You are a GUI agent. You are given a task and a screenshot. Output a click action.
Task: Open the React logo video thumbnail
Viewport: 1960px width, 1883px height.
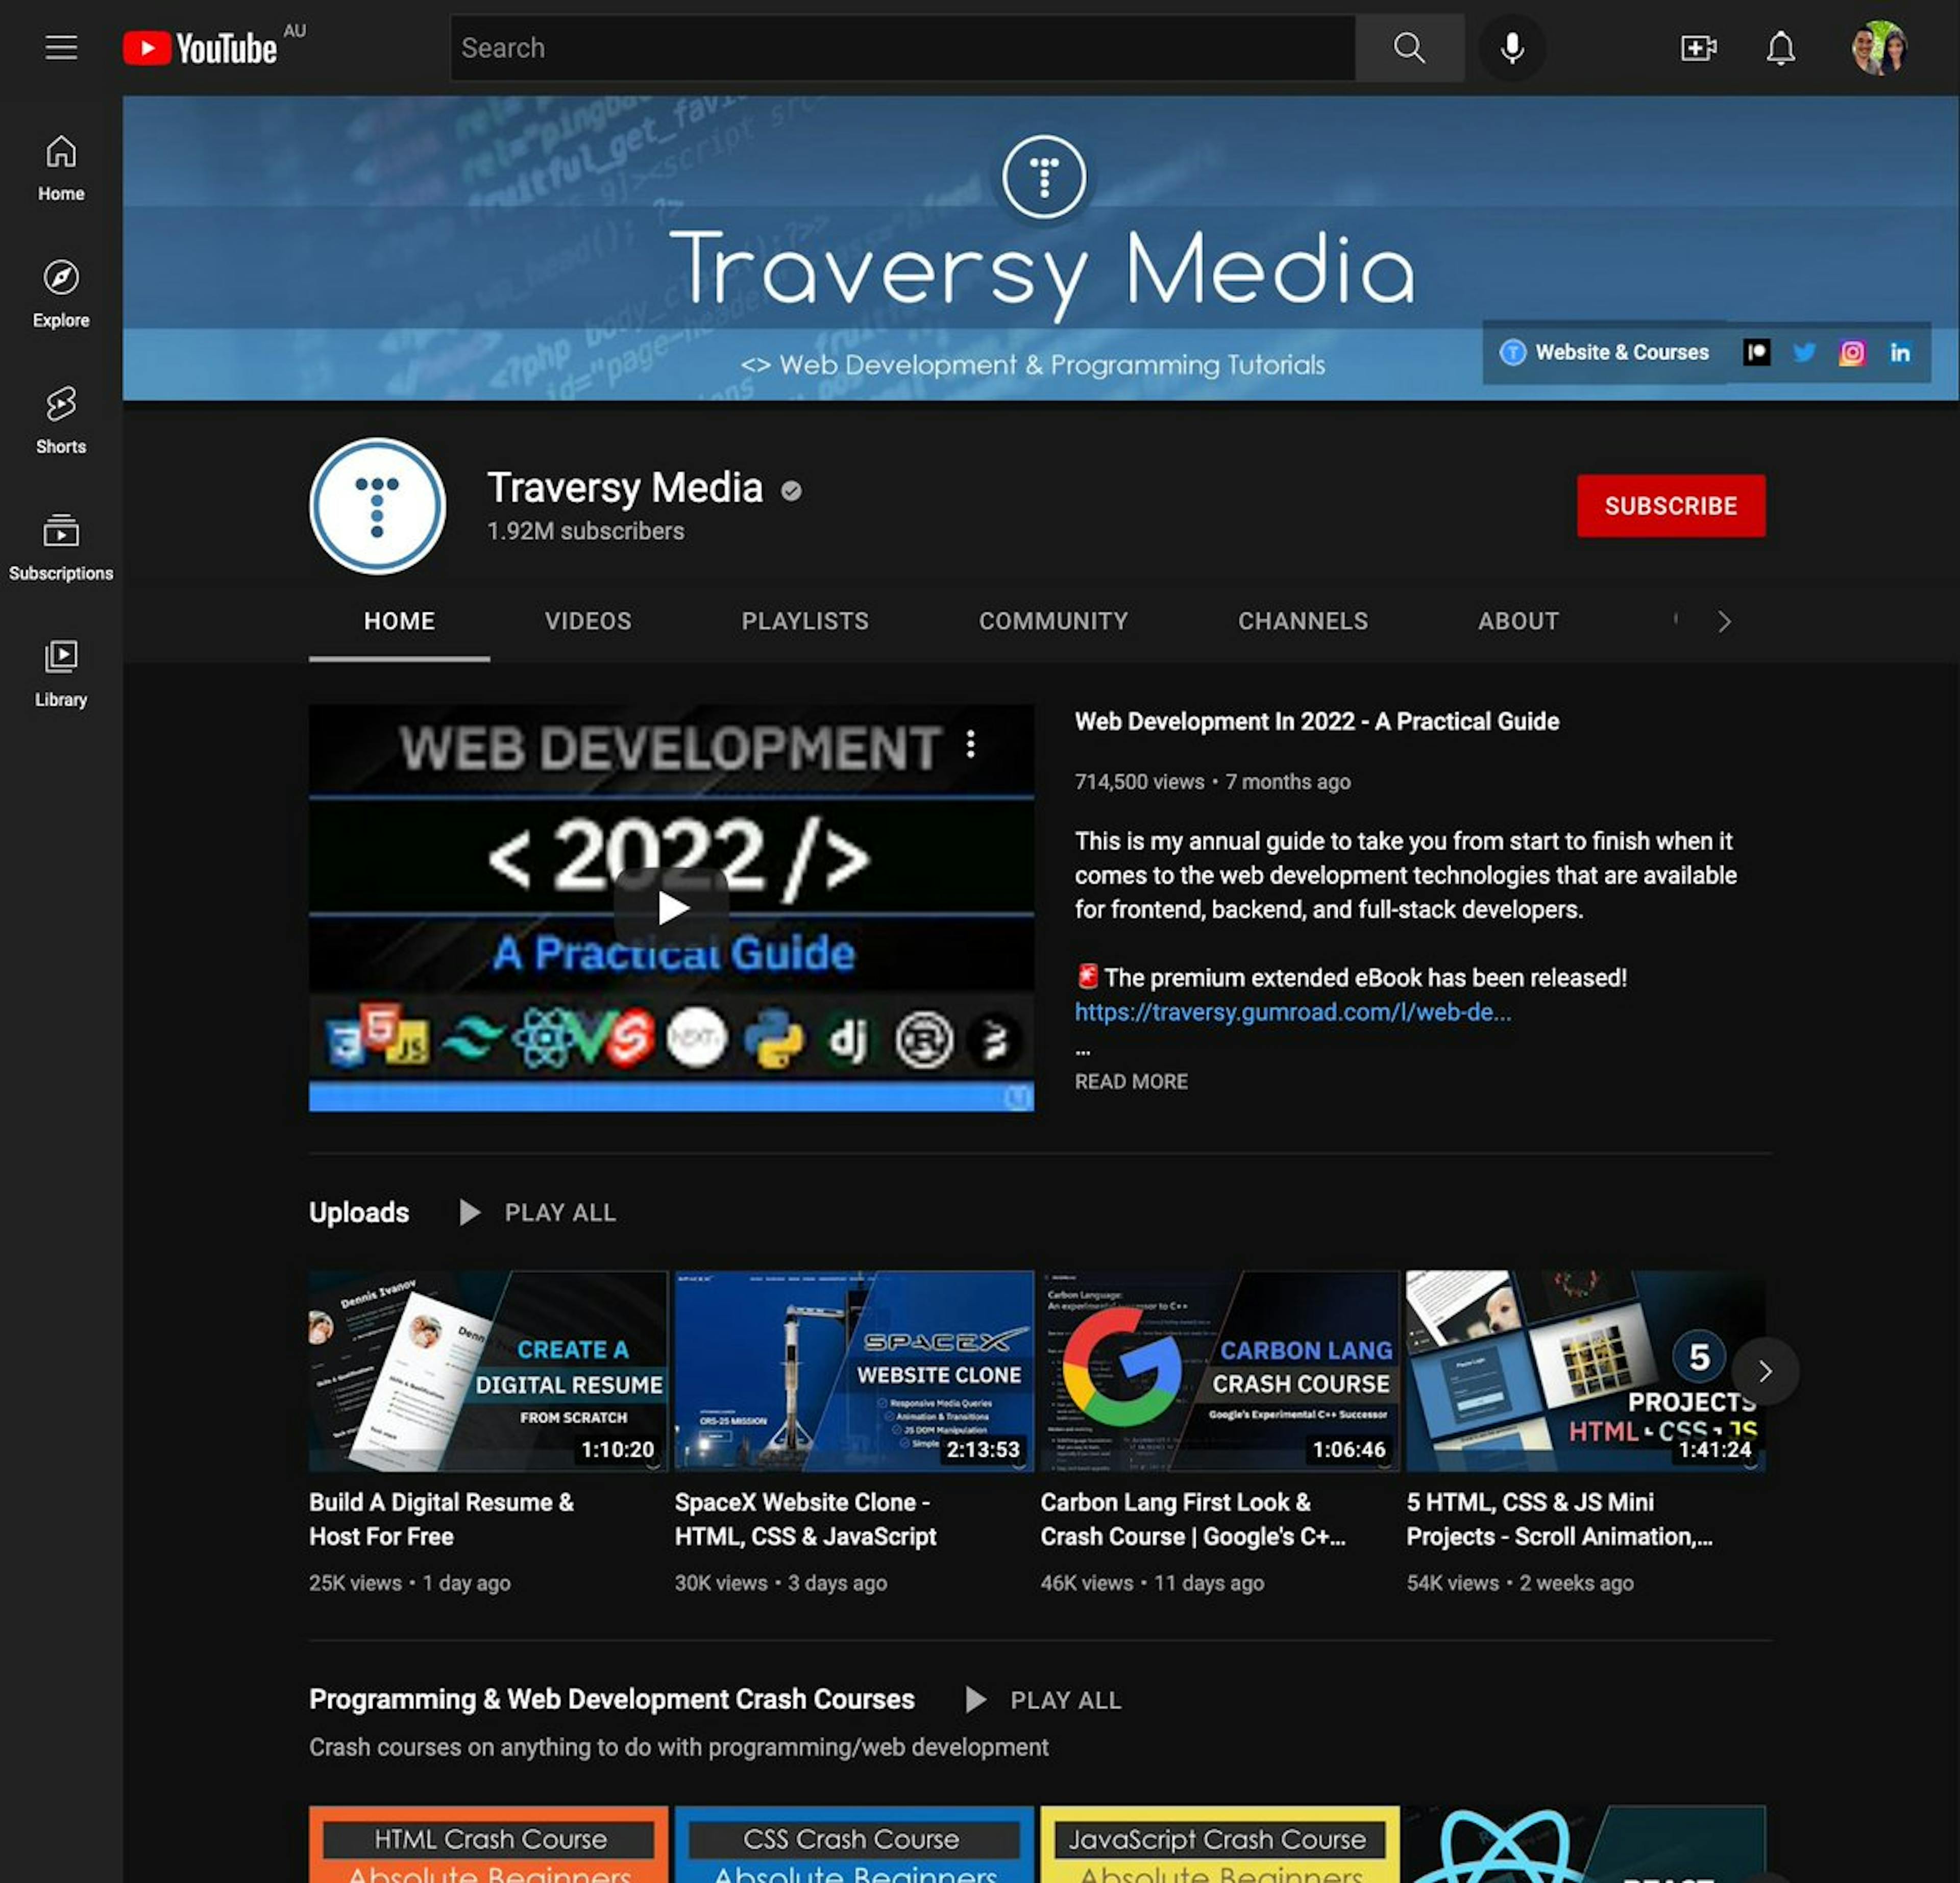(1586, 1844)
